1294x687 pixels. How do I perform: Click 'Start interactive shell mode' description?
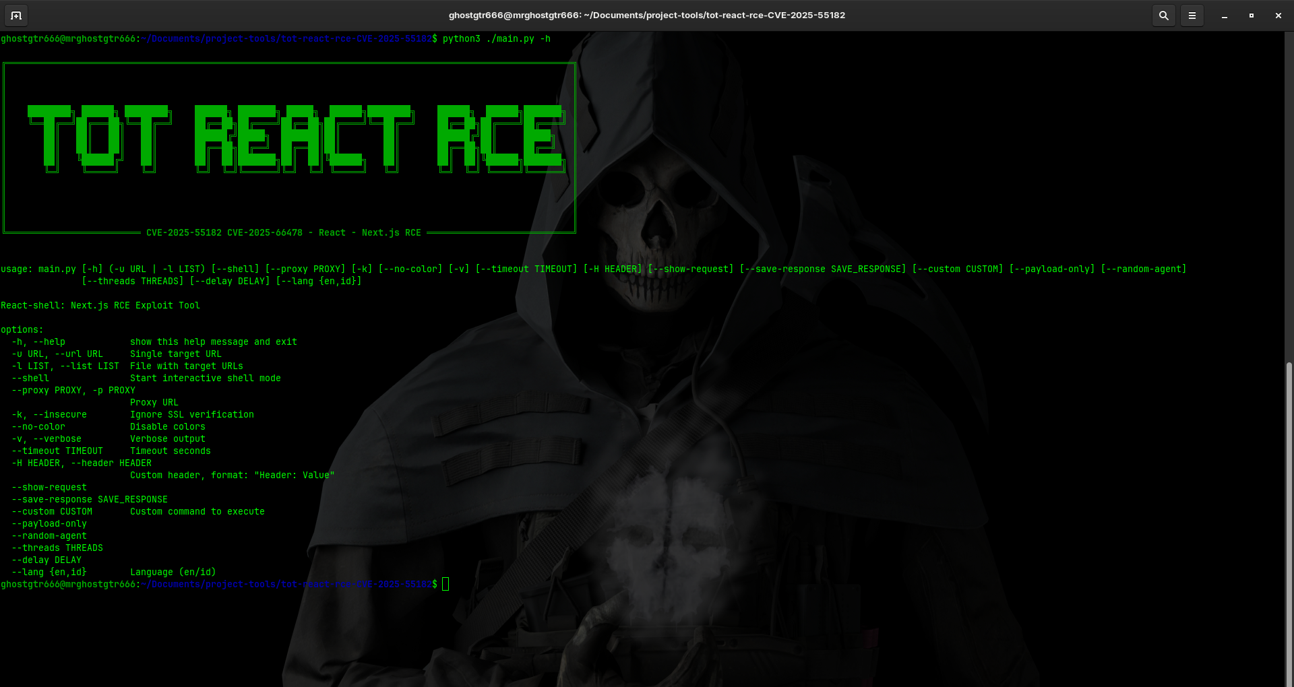[x=206, y=379]
